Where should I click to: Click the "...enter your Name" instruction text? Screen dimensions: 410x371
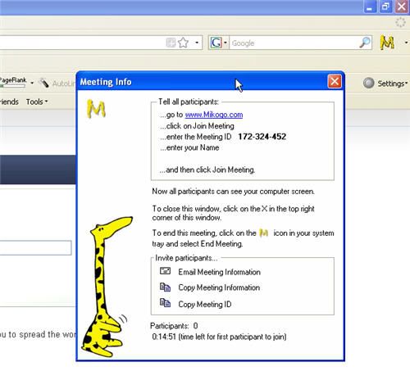point(189,147)
